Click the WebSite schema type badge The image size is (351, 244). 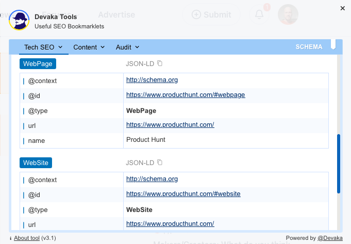click(36, 162)
